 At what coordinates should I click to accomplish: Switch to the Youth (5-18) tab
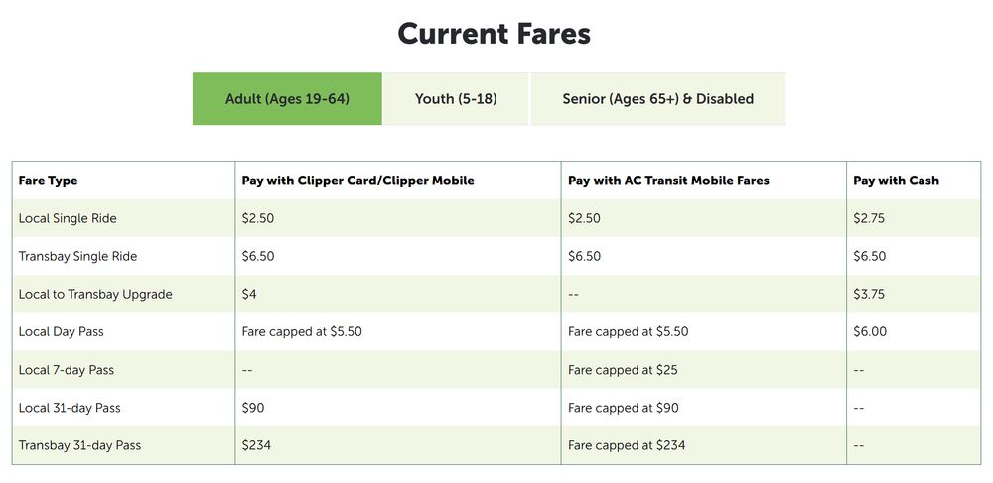(x=456, y=98)
